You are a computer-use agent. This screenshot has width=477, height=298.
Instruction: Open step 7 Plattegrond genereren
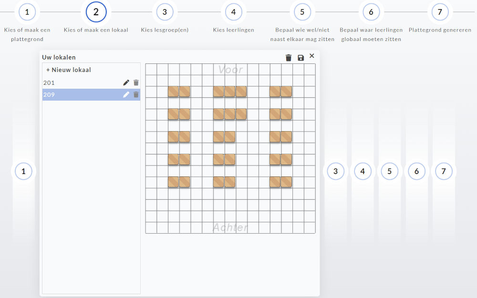tap(440, 12)
